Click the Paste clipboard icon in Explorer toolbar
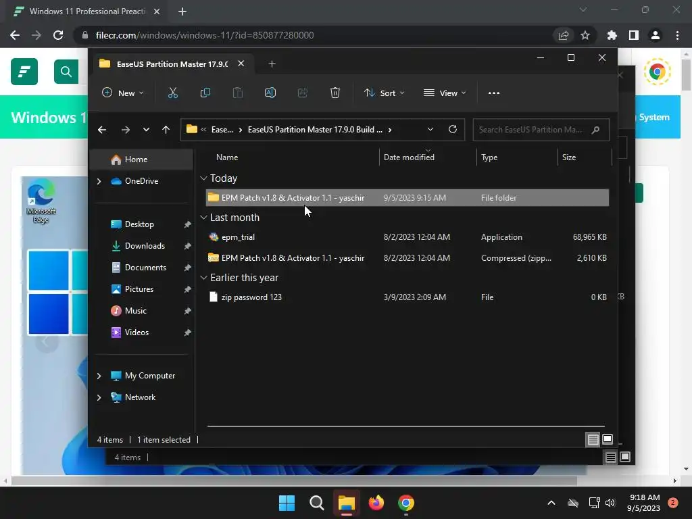The height and width of the screenshot is (519, 692). click(238, 93)
